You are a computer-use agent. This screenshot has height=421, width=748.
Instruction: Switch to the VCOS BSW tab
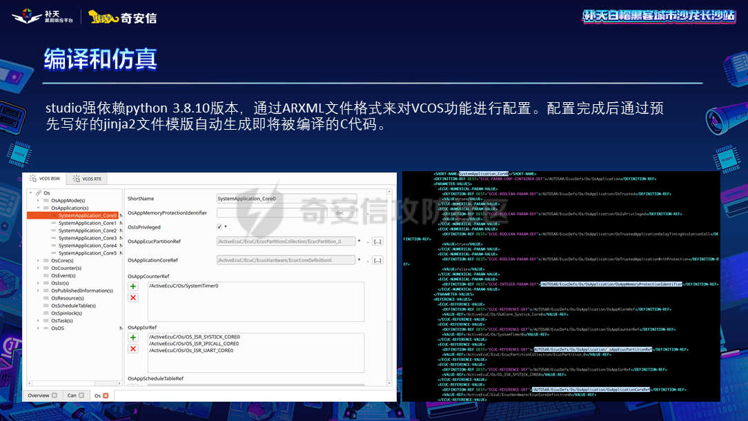tap(50, 179)
